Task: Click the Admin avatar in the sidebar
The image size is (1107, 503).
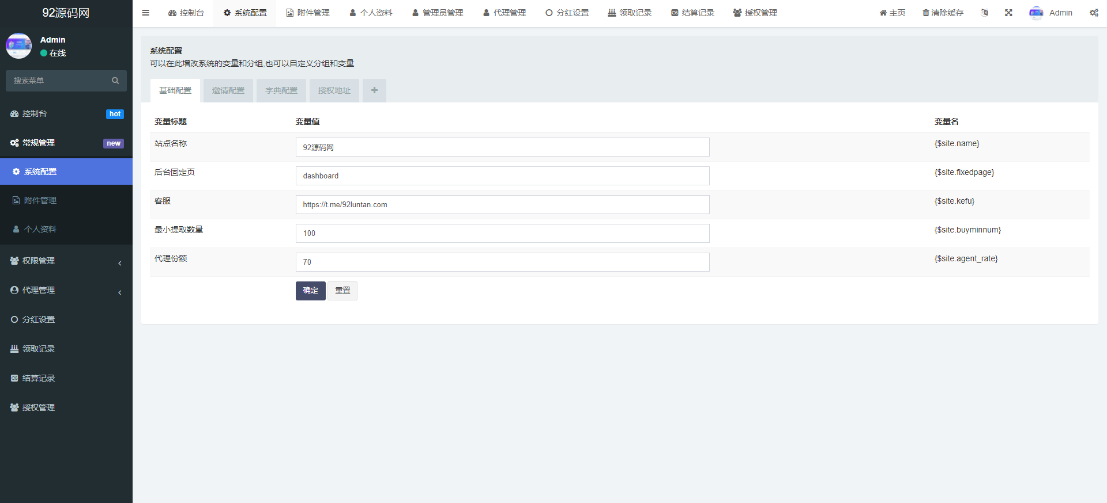Action: point(18,46)
